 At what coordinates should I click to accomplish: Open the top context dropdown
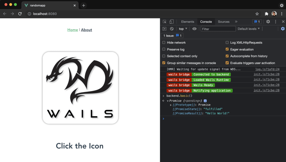[183, 29]
